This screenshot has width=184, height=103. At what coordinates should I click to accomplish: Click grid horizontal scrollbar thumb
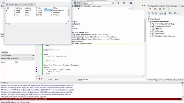pyautogui.click(x=9, y=24)
